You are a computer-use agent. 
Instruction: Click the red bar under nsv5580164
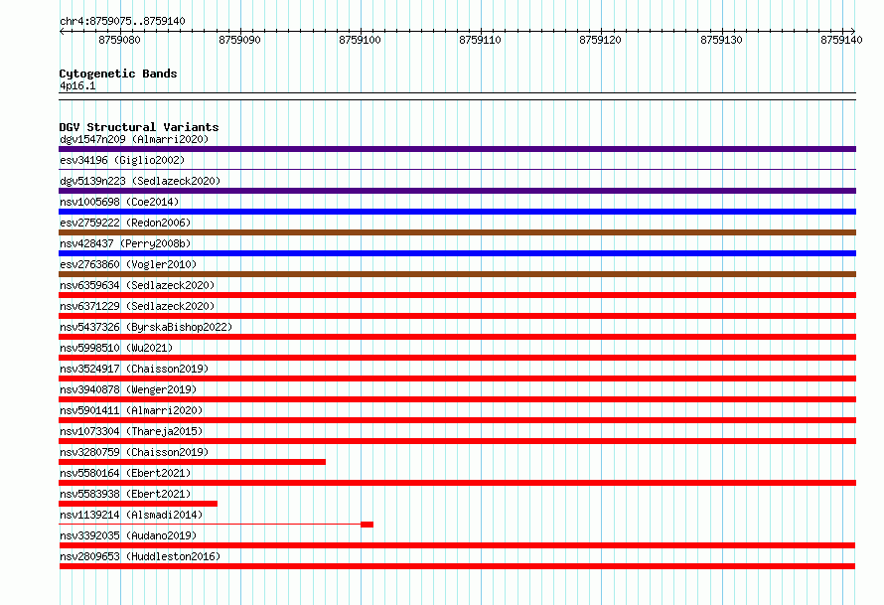457,483
